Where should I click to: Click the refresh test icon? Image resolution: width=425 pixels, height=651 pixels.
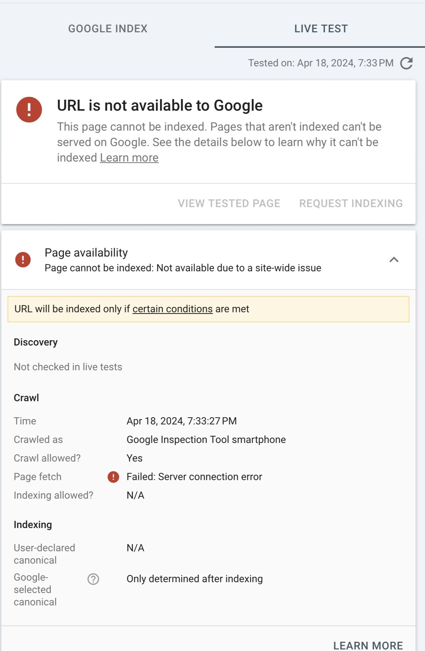tap(406, 63)
